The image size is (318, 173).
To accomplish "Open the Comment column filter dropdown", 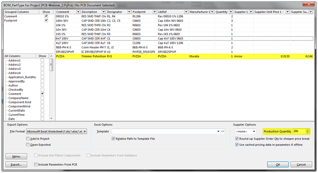I will 78,12.
